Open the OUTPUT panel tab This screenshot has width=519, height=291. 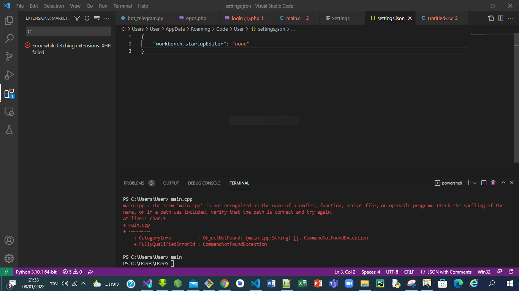pyautogui.click(x=171, y=183)
